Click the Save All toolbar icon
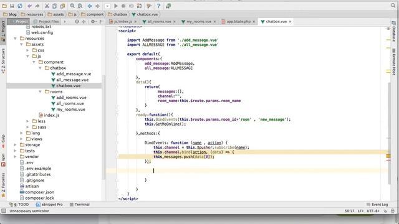The image size is (399, 224). 12,6
